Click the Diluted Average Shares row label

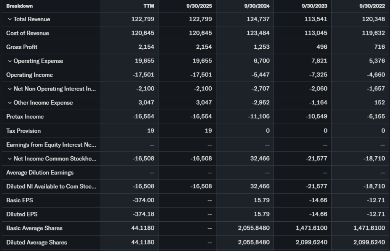click(37, 242)
